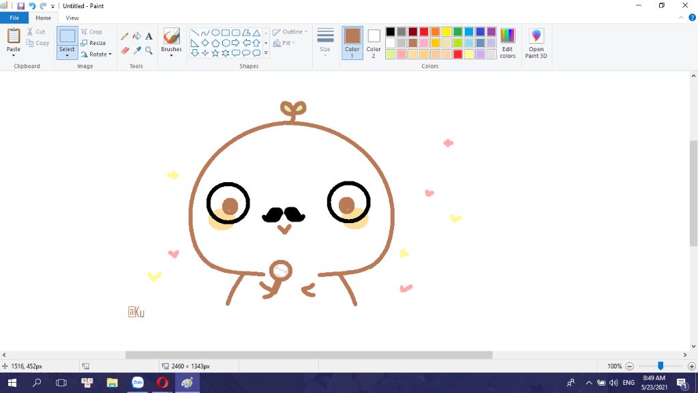Image resolution: width=698 pixels, height=393 pixels.
Task: Click the Redo icon
Action: pos(43,5)
